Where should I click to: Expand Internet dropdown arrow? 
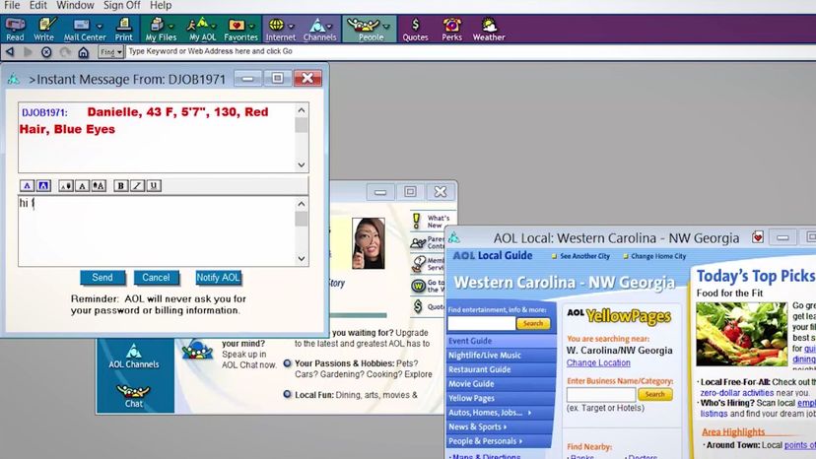point(291,26)
